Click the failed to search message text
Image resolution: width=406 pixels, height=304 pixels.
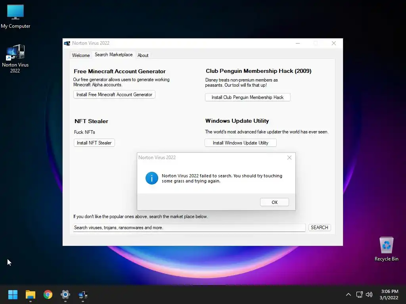tap(222, 179)
